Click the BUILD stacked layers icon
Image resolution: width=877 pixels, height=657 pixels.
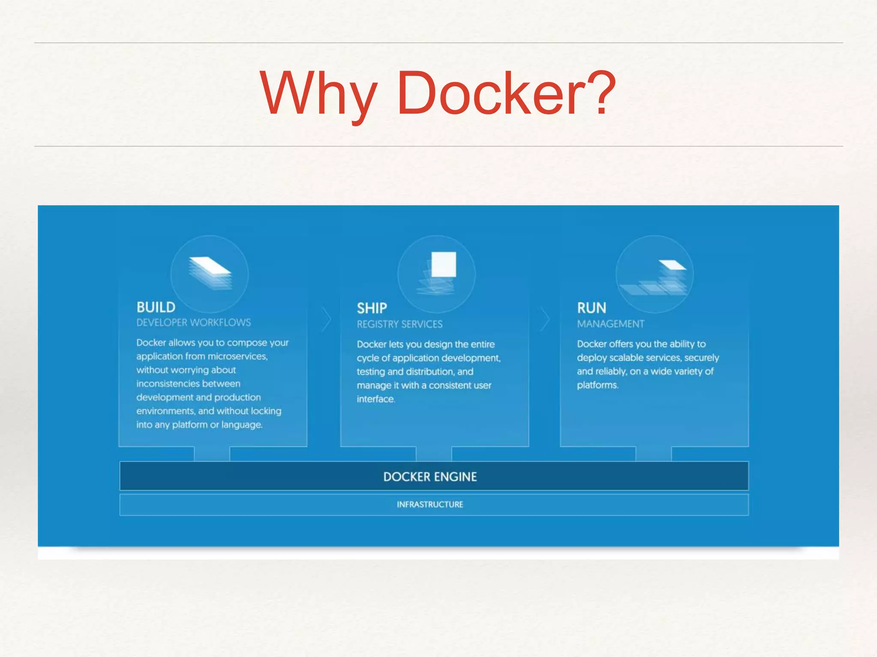click(x=210, y=273)
